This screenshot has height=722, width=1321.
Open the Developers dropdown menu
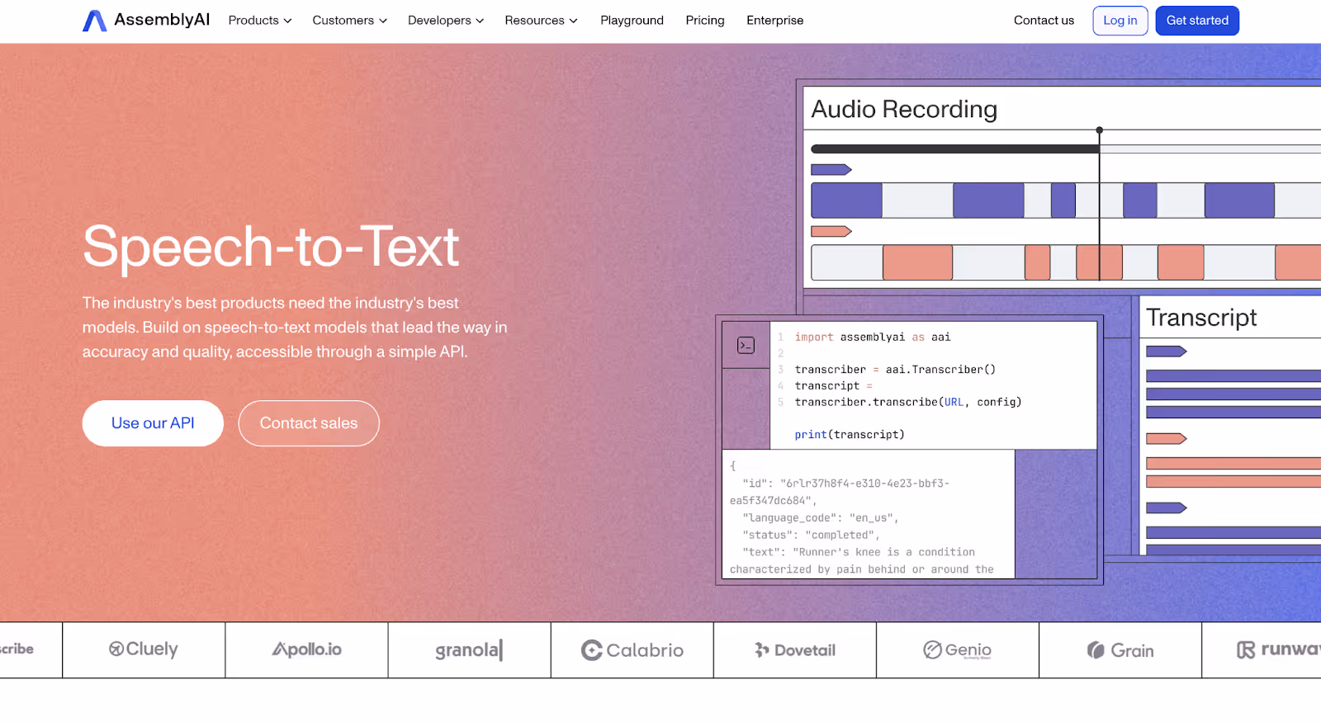coord(446,21)
